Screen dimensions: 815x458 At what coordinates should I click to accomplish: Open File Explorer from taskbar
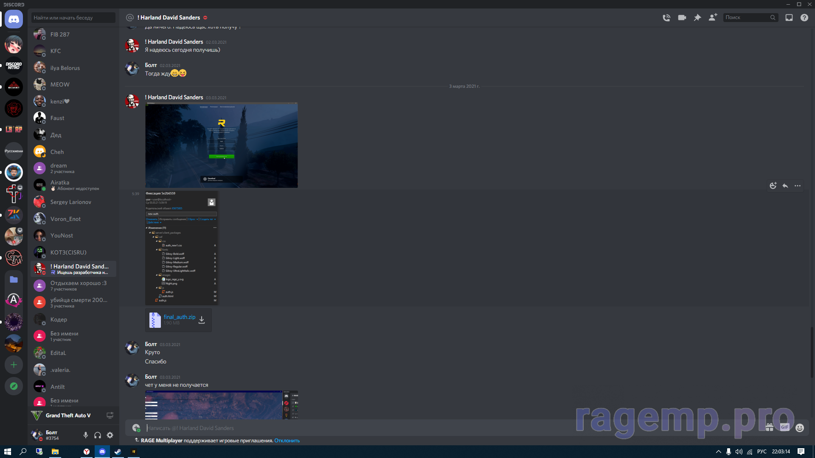(x=55, y=452)
